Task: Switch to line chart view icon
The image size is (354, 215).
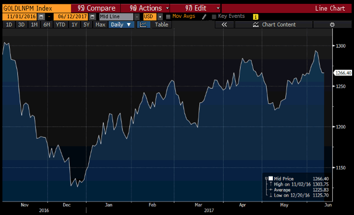Action: tap(143, 24)
